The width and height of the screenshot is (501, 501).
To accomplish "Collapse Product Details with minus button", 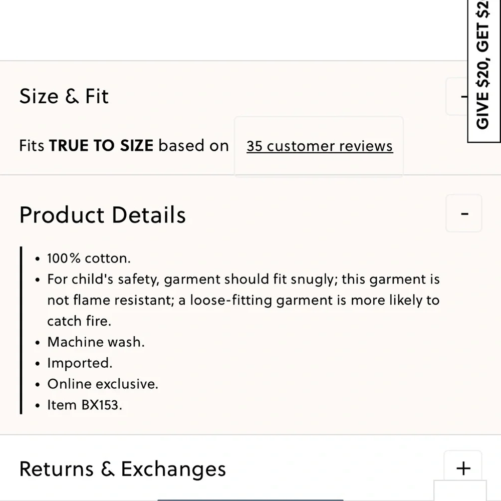I will (463, 213).
